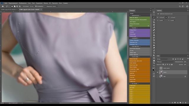Open the layer filter type dropdown

162,59
